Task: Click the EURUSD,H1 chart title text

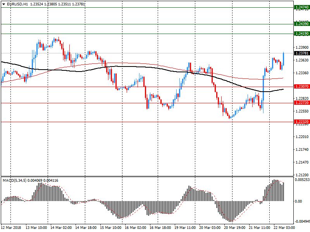Action: point(17,4)
